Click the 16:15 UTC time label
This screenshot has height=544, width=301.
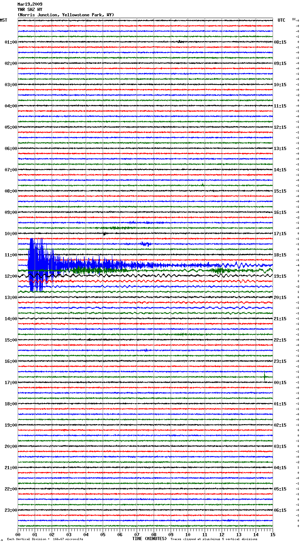pyautogui.click(x=280, y=212)
